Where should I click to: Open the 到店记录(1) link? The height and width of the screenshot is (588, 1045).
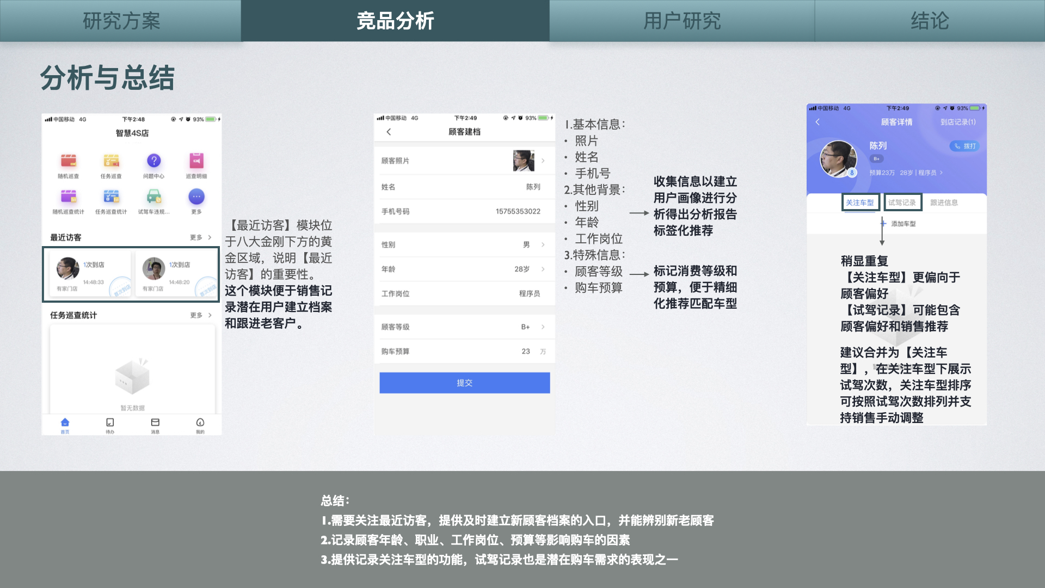957,122
